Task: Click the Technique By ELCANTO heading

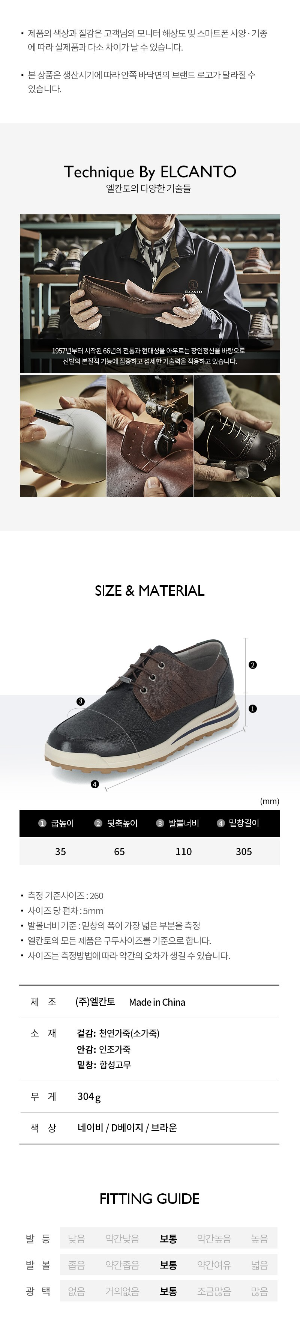Action: point(150,172)
